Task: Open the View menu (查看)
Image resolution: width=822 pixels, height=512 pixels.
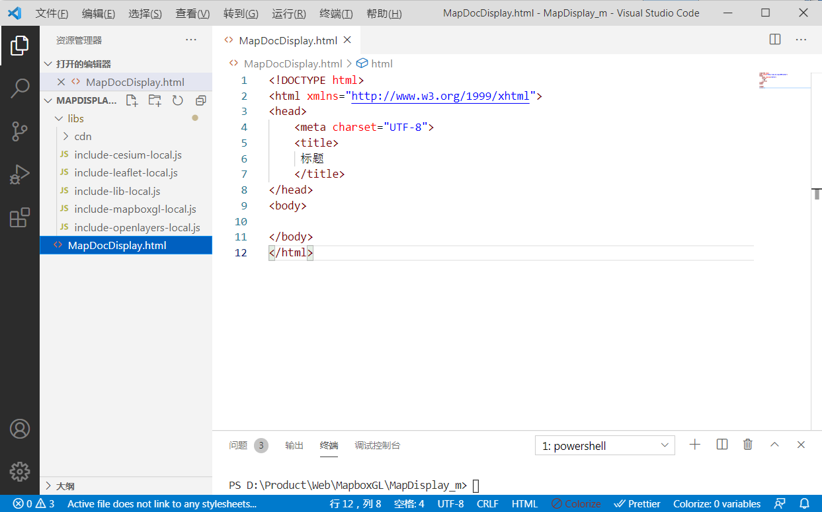Action: click(x=192, y=13)
